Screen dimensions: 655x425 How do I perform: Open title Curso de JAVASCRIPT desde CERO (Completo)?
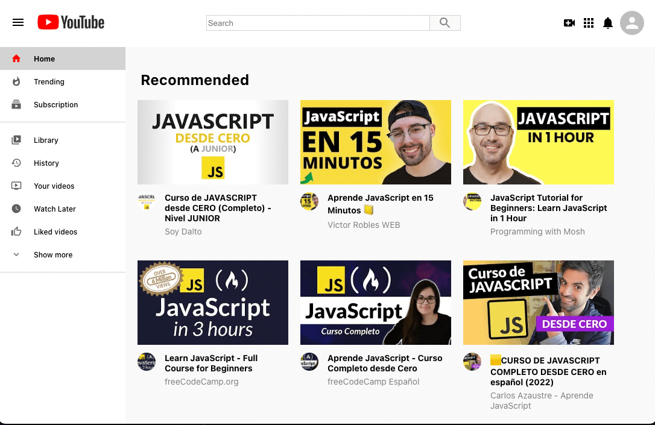point(218,208)
